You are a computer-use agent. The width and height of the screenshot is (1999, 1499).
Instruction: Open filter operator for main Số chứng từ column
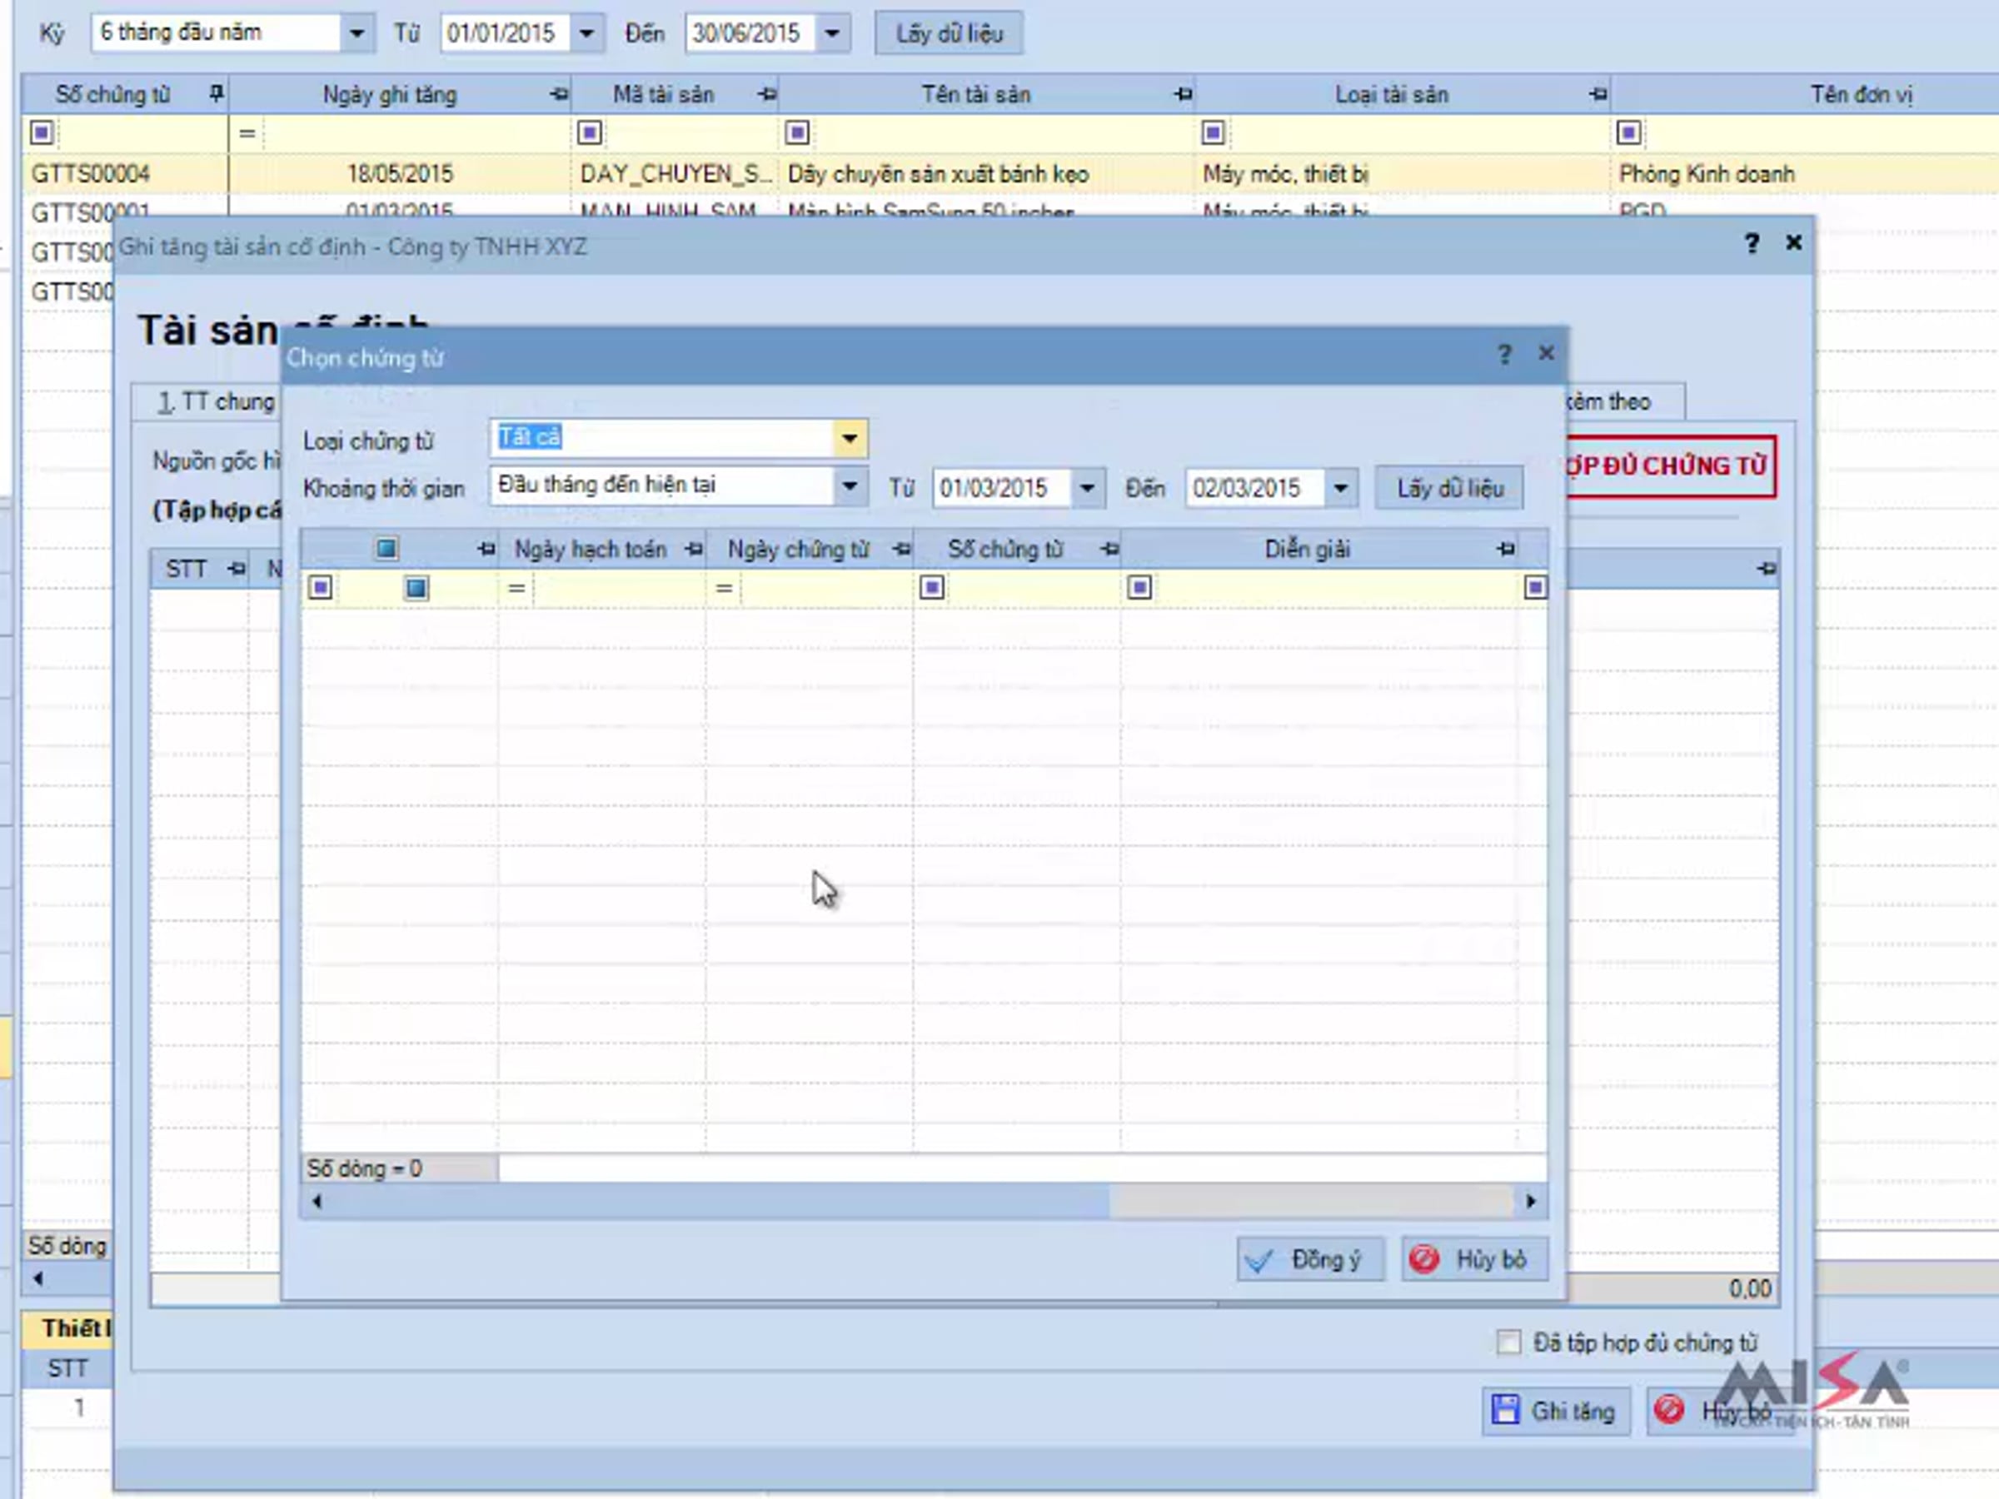pyautogui.click(x=42, y=132)
